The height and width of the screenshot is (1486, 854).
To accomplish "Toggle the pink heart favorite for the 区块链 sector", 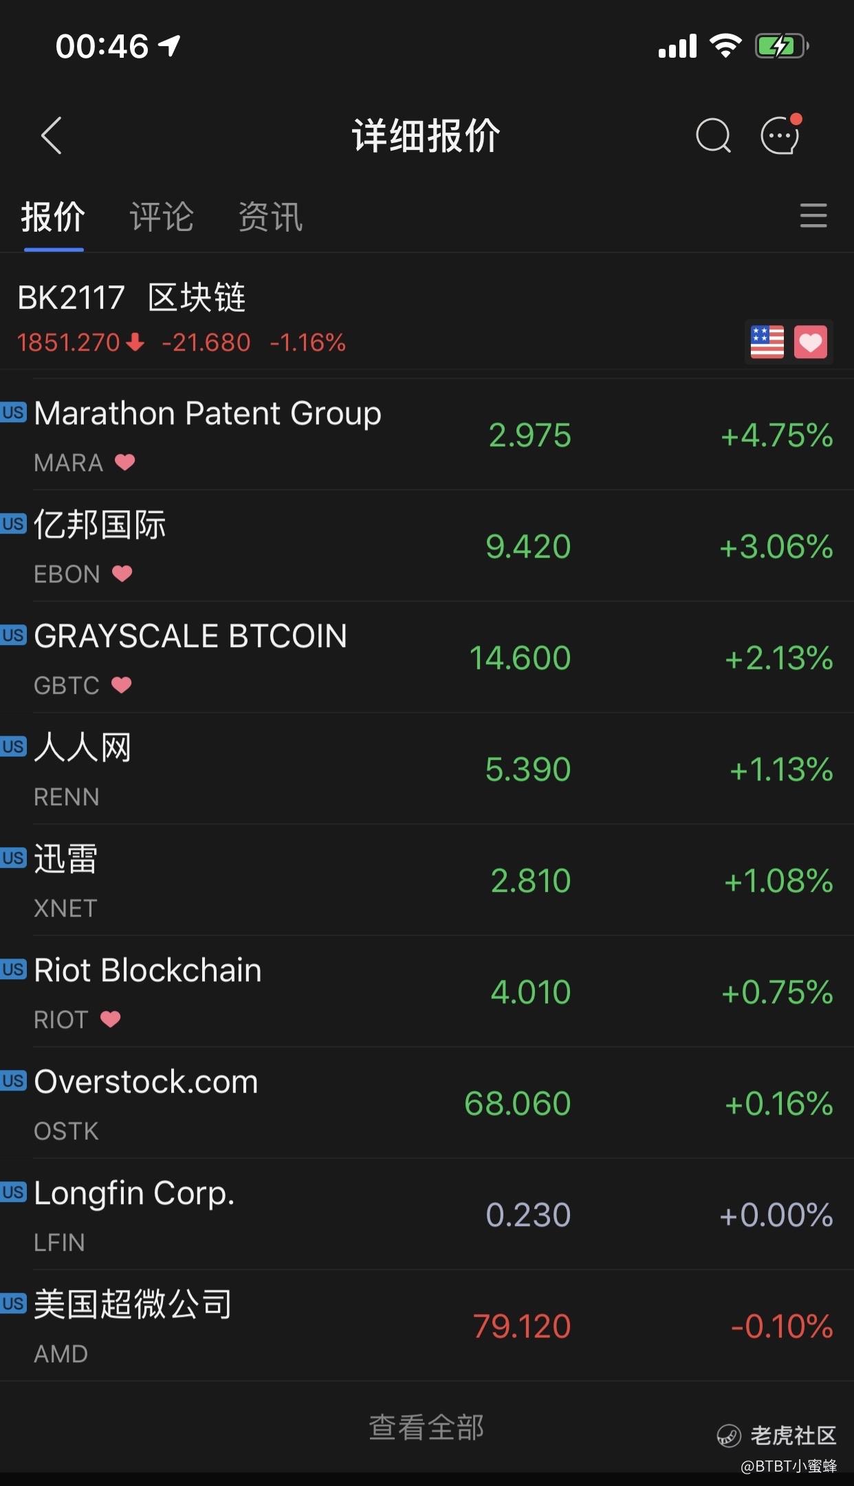I will click(811, 342).
